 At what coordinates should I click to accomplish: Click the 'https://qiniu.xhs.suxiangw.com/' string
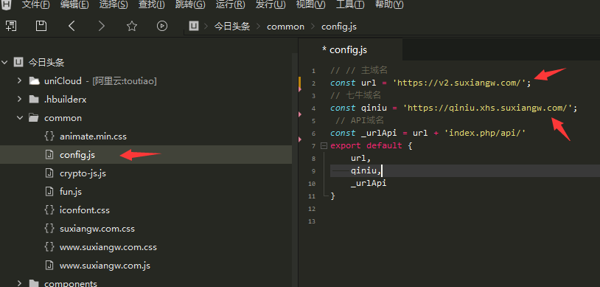[x=488, y=108]
